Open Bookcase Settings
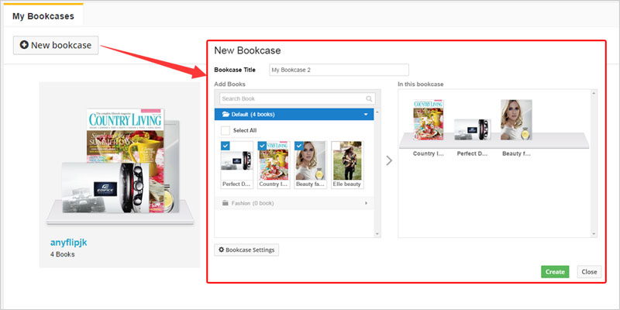This screenshot has width=620, height=310. pyautogui.click(x=246, y=250)
